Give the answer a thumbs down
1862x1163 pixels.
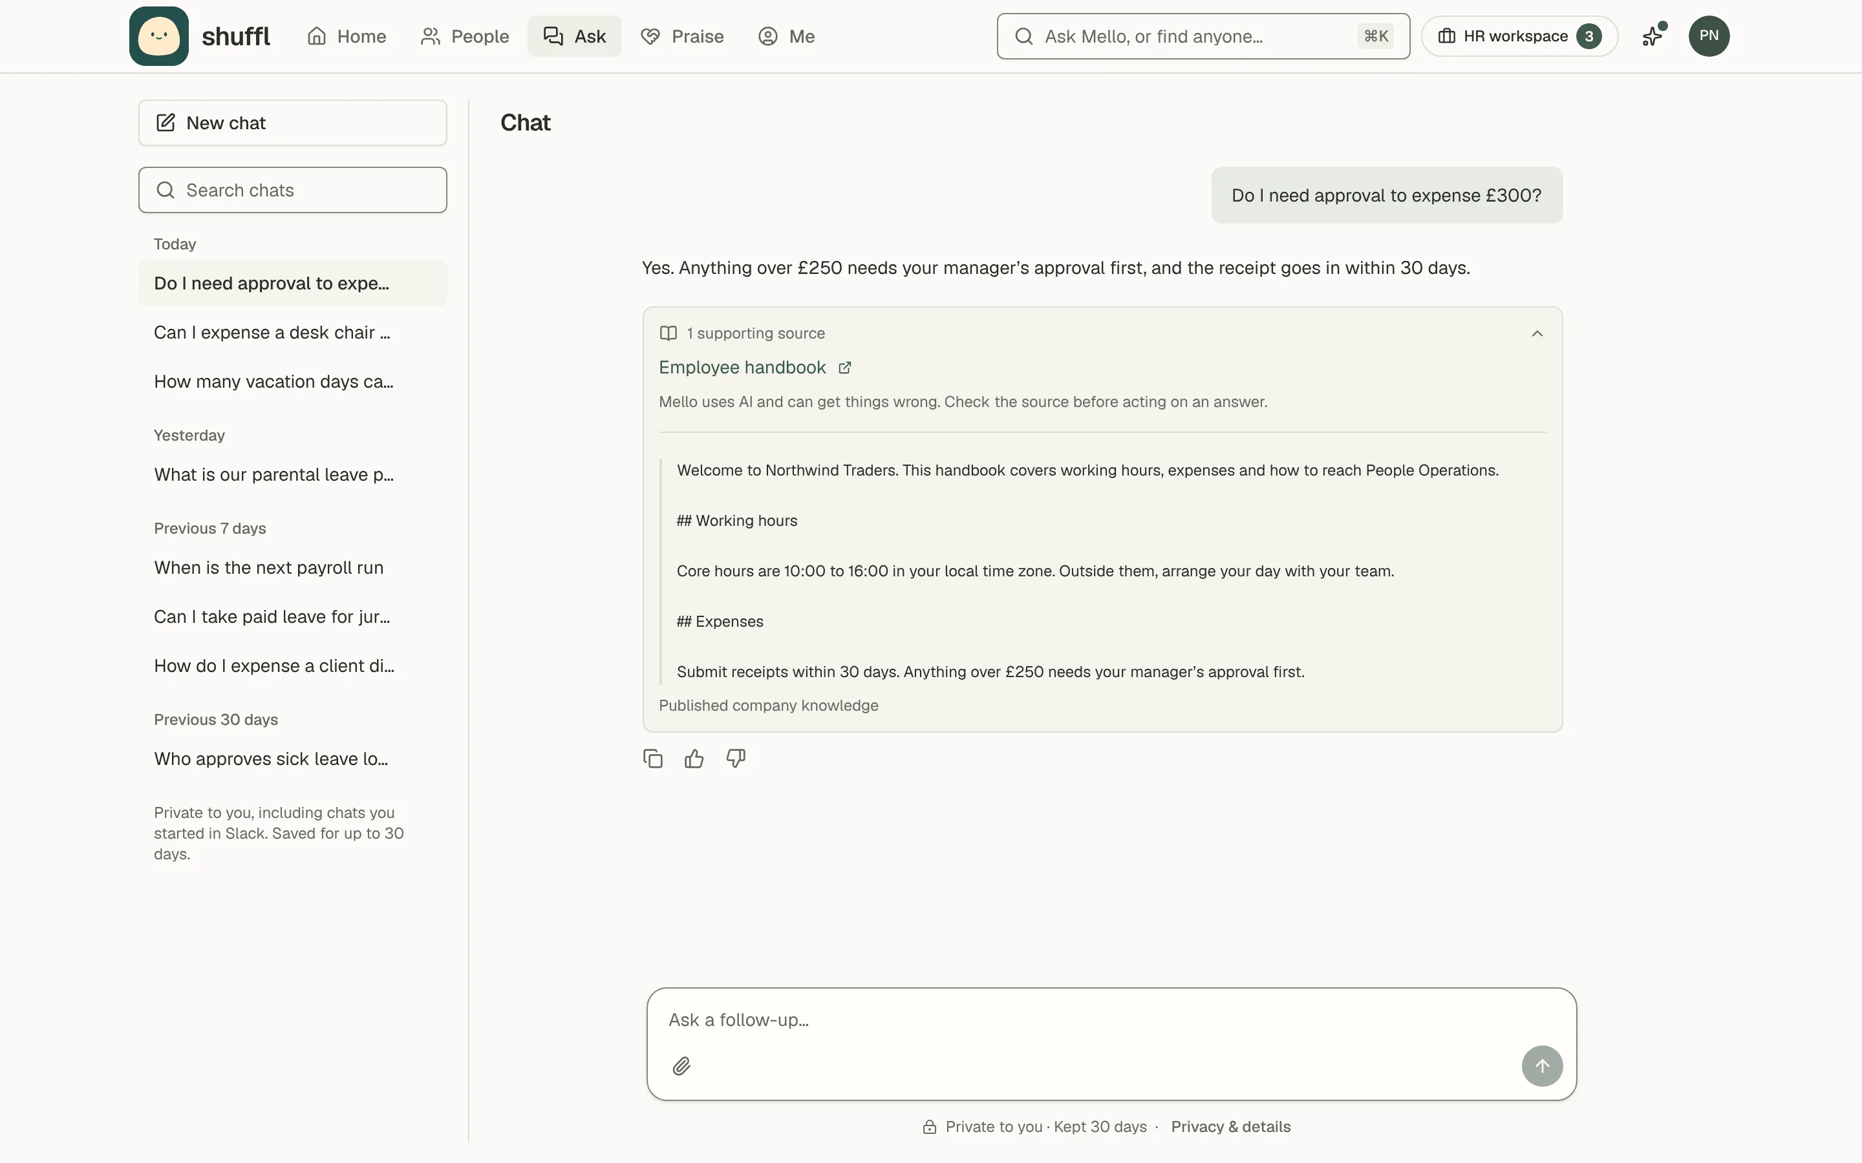(736, 759)
